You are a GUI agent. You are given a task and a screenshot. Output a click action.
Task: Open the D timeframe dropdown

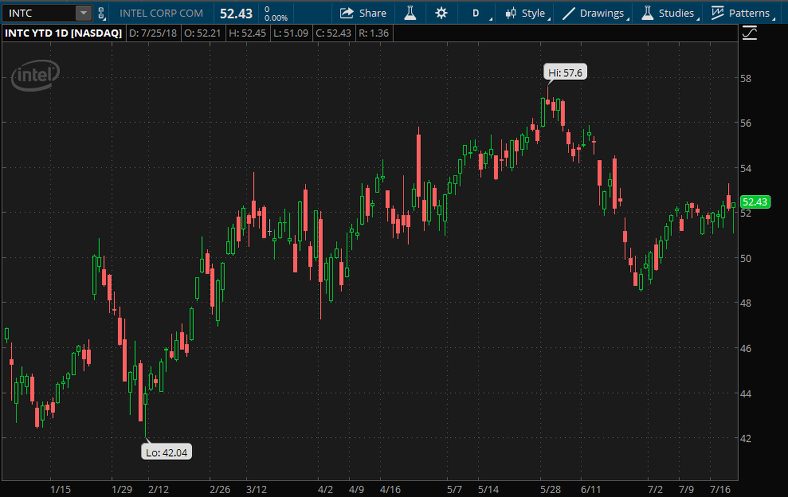(477, 13)
